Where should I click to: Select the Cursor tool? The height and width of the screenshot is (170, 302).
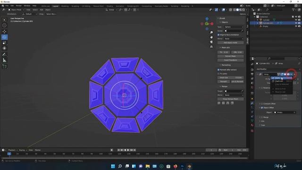(4, 25)
